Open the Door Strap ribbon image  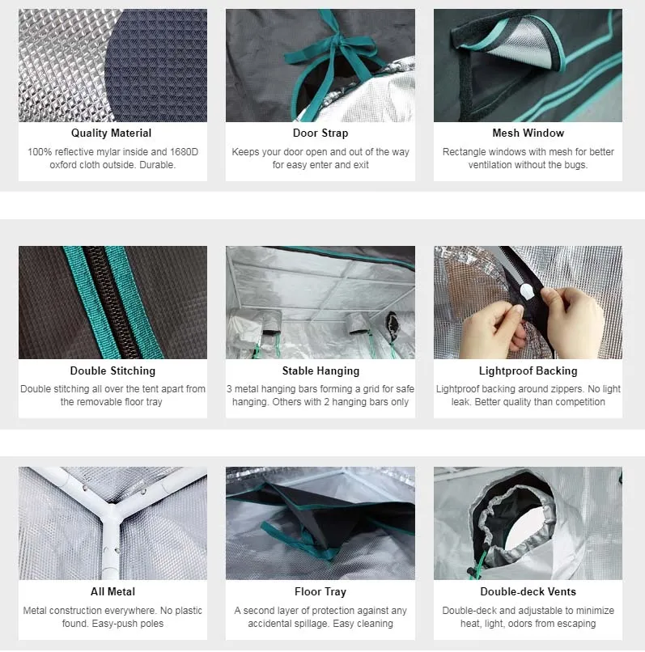320,66
